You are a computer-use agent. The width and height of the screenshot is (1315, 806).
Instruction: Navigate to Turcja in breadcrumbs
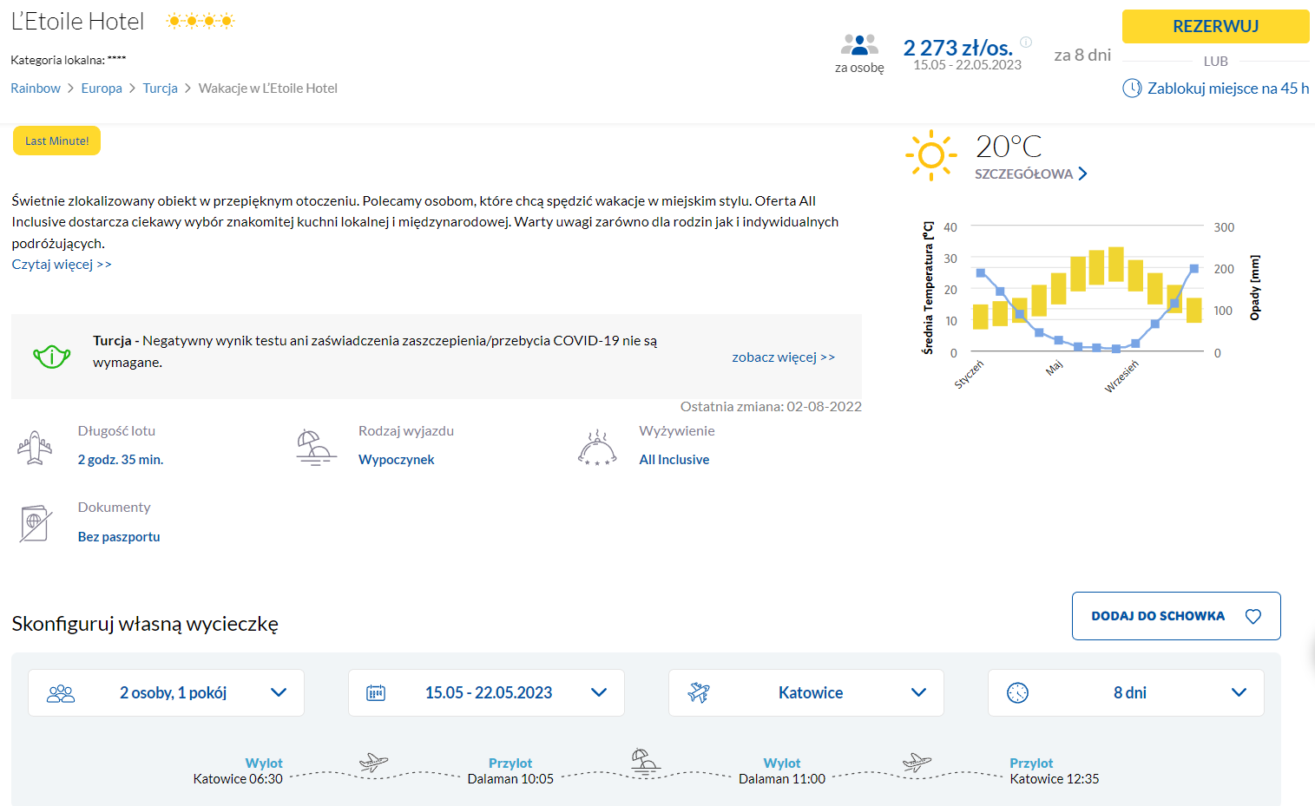[160, 88]
